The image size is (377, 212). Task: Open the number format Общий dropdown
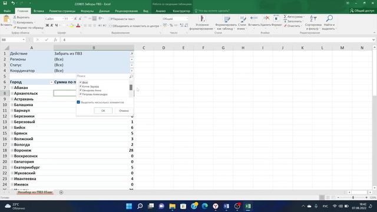[187, 19]
